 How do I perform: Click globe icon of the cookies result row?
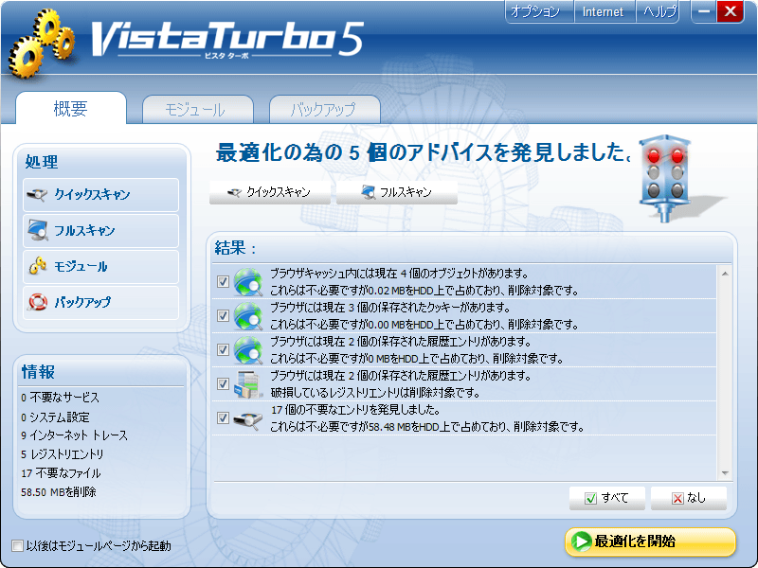click(x=248, y=316)
